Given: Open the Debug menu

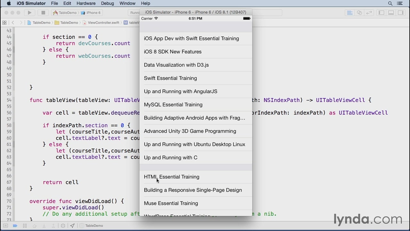Looking at the screenshot, I should (107, 3).
